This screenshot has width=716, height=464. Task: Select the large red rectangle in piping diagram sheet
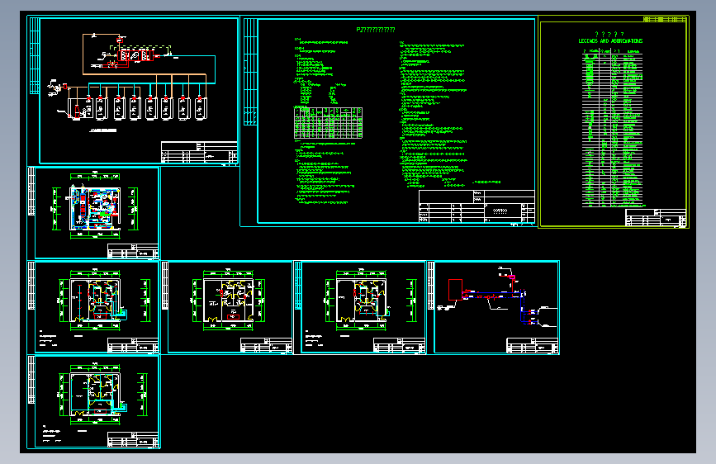coord(455,290)
